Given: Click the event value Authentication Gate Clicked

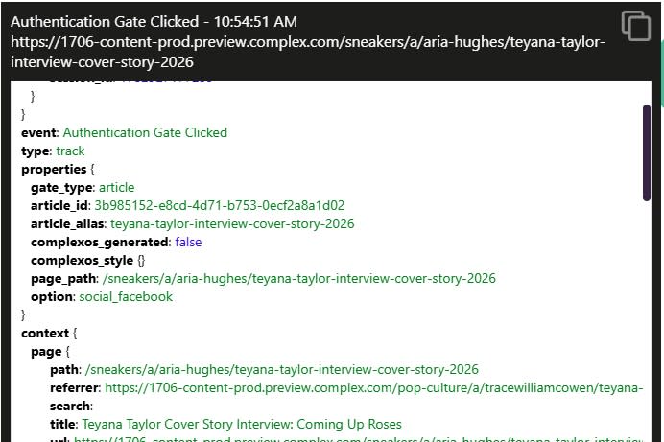Looking at the screenshot, I should 145,133.
